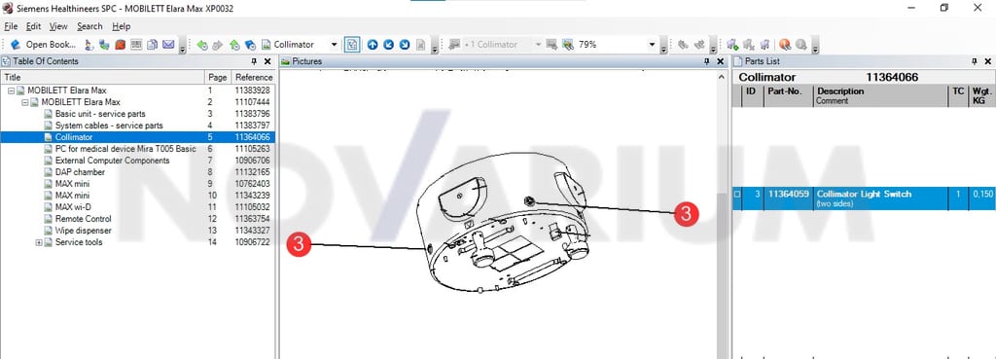Close the Table Of Contents panel
This screenshot has height=359, width=996.
(267, 61)
